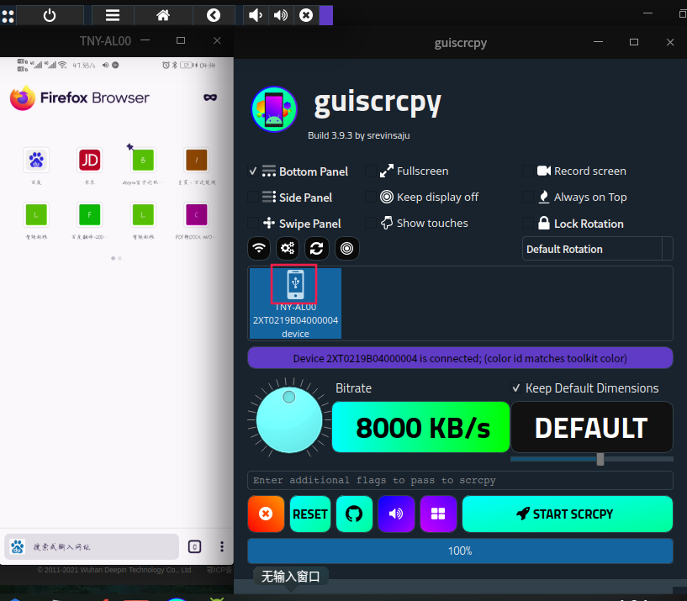Open the JD shortcut tile
687x601 pixels.
(90, 160)
